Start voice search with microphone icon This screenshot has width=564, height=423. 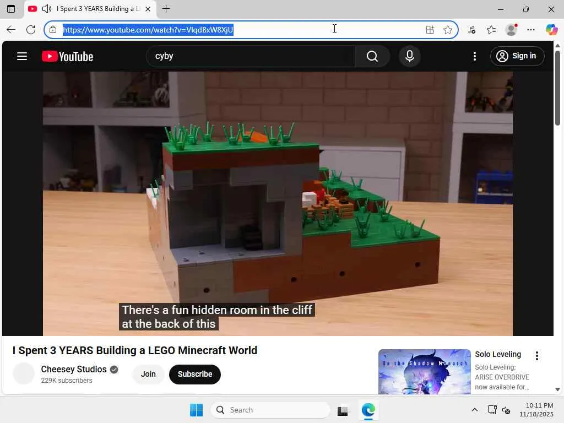(x=409, y=56)
